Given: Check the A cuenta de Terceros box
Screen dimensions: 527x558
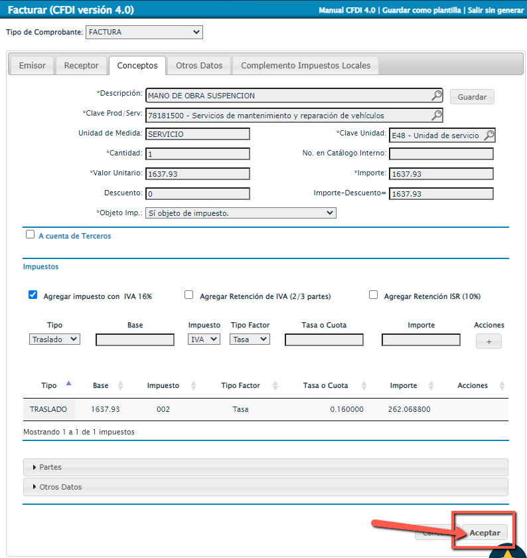Looking at the screenshot, I should [x=30, y=234].
